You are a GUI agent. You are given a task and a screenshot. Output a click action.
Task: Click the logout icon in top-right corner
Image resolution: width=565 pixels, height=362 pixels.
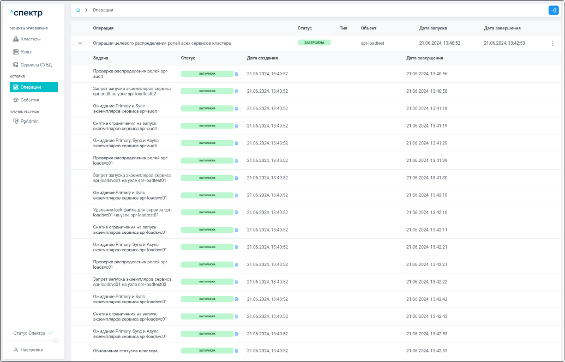point(553,10)
